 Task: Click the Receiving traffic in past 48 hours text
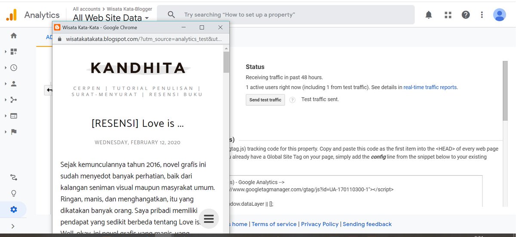coord(284,78)
